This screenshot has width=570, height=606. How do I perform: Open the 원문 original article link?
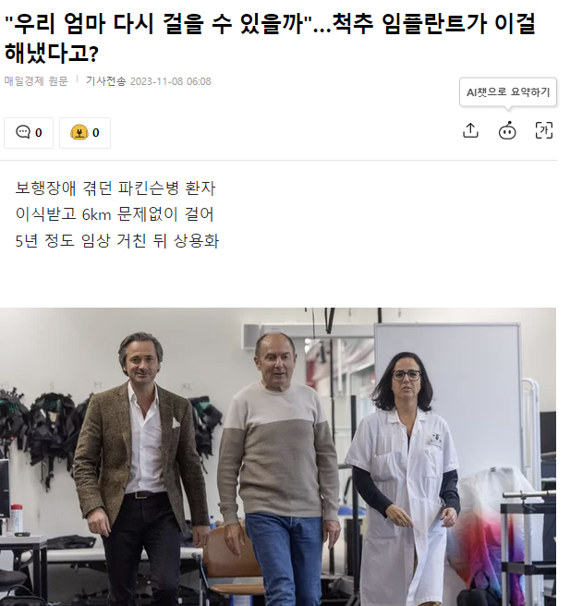click(x=58, y=80)
